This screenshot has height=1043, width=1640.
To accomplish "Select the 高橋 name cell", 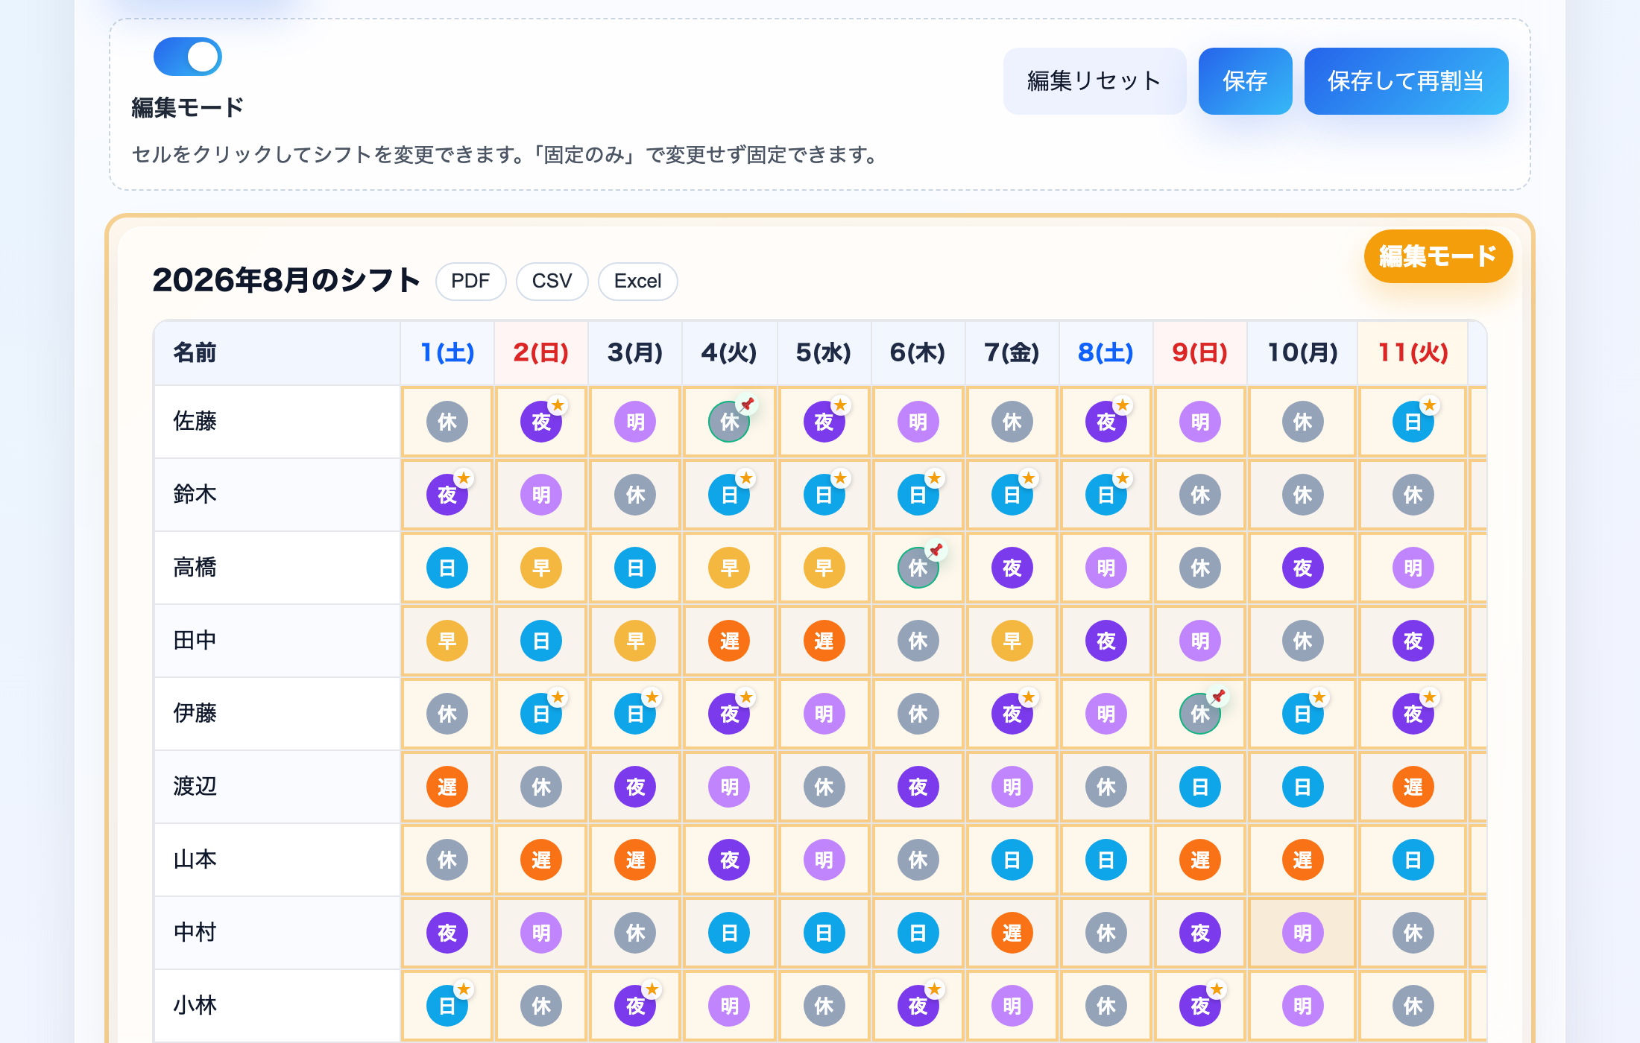I will (x=277, y=568).
